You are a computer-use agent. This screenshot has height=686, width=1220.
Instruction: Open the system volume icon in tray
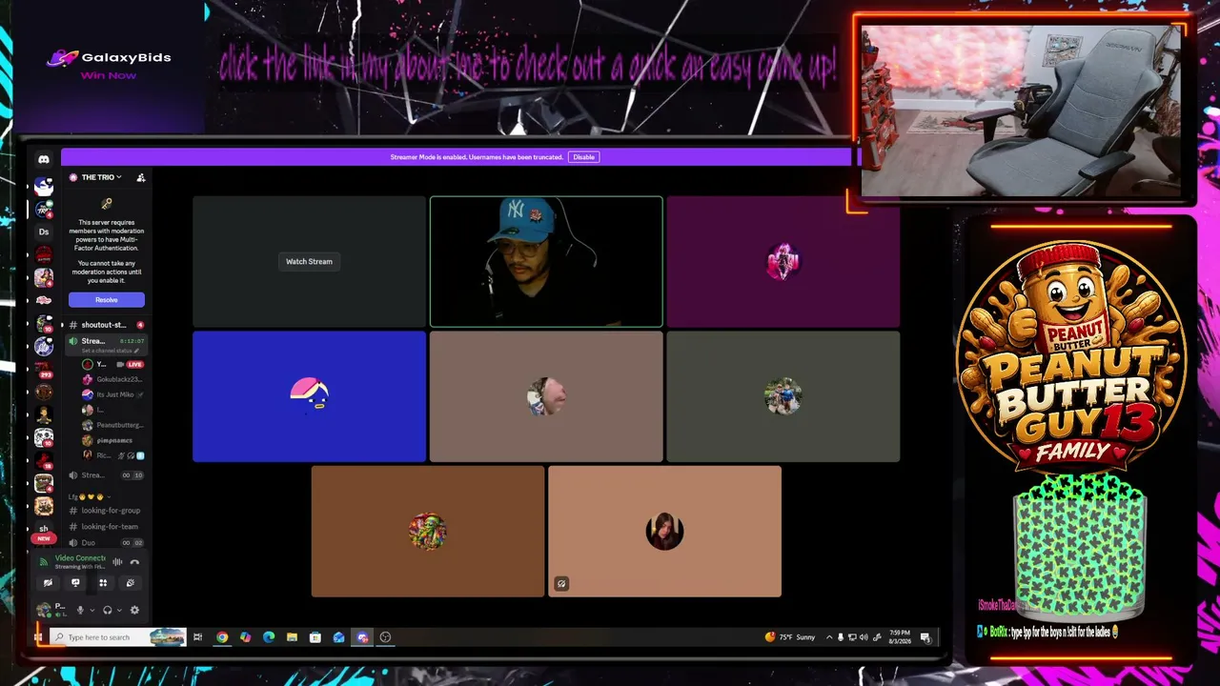[864, 637]
